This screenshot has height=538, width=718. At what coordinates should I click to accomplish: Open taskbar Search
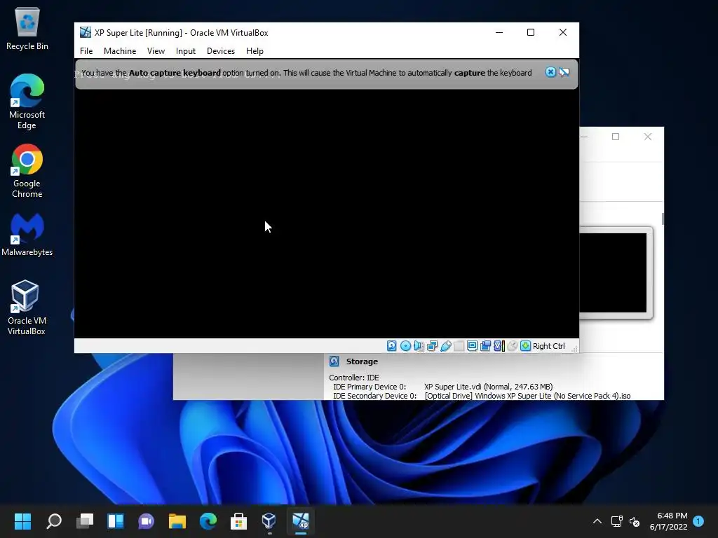(53, 520)
